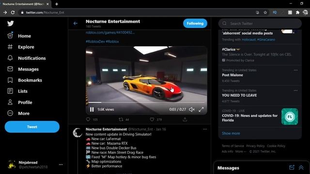Focus the Search Twitter field

pos(260,24)
